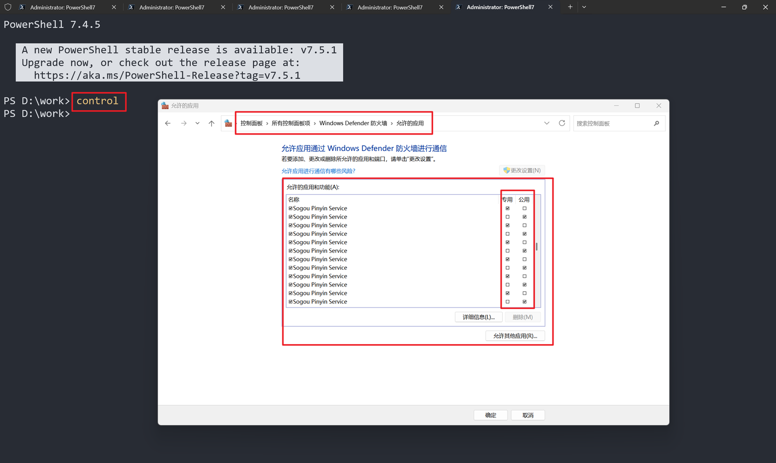Screen dimensions: 776x463
Task: Click the aka.ms PowerShell-Release URL text
Action: (167, 75)
